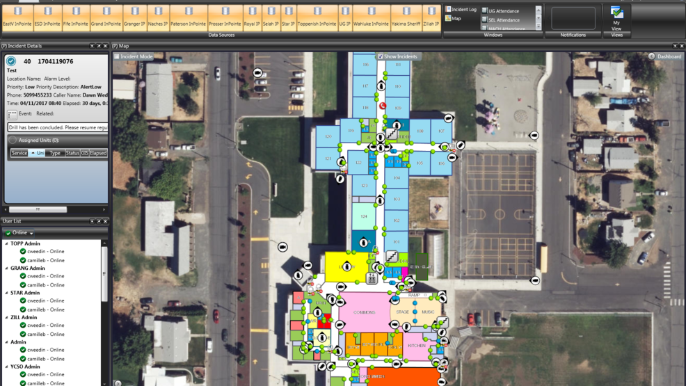Open the Paterson InPointe data source
686x386 pixels.
coord(188,17)
